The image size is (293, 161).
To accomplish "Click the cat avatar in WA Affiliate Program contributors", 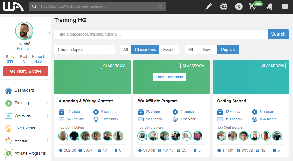I will (187, 136).
